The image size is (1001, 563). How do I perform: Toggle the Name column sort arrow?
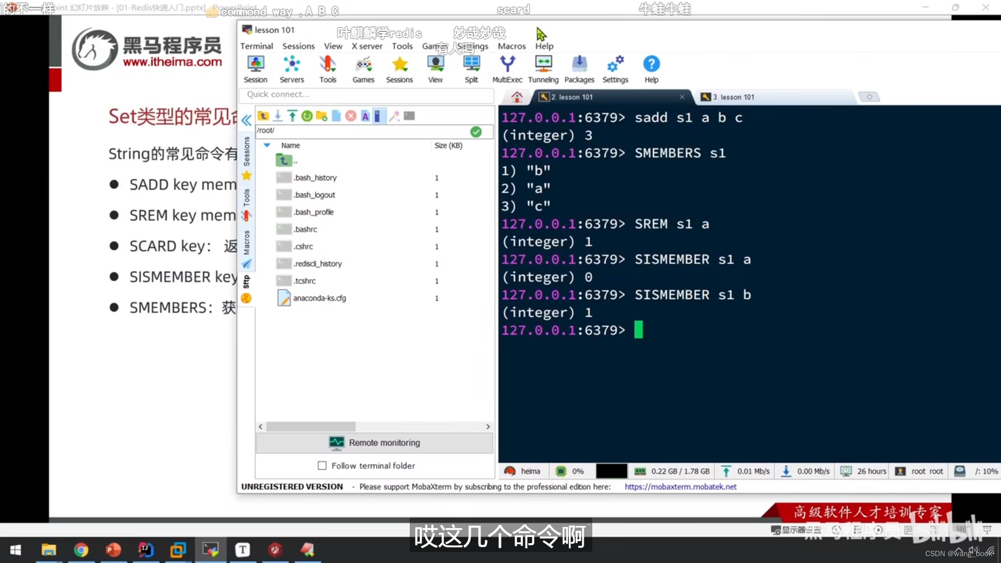(267, 145)
